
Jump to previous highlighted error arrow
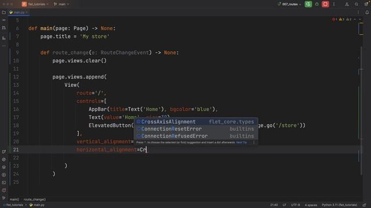point(355,19)
